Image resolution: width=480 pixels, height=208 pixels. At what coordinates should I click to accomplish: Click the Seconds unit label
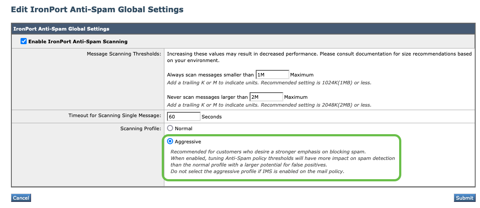tap(212, 117)
